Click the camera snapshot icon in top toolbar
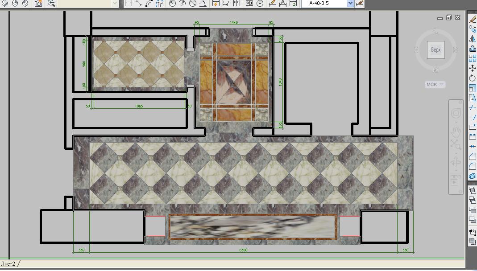Viewport: 477px width, 271px height. (x=38, y=3)
